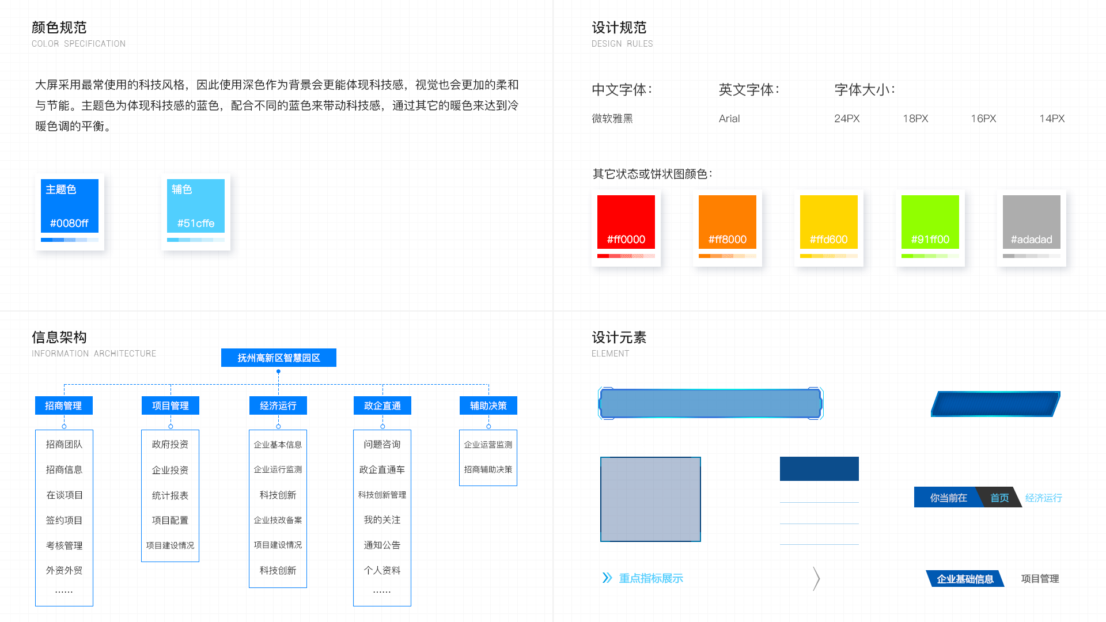This screenshot has height=622, width=1106.
Task: Click the right chevron arrow in design elements
Action: [x=816, y=578]
